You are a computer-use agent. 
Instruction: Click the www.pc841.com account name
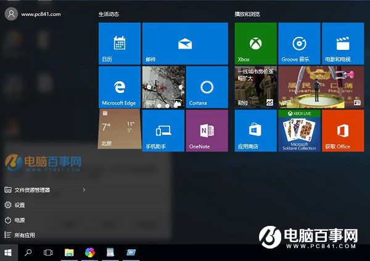click(x=41, y=14)
